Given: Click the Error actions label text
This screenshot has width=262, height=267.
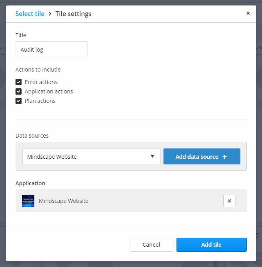Looking at the screenshot, I should (41, 82).
